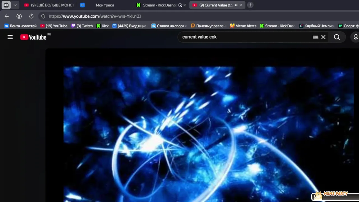
Task: Switch to the Мои треки tab
Action: pos(105,5)
